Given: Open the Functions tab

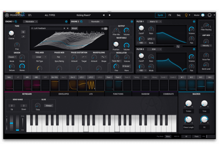Looking at the screenshot, I should pyautogui.click(x=118, y=94).
